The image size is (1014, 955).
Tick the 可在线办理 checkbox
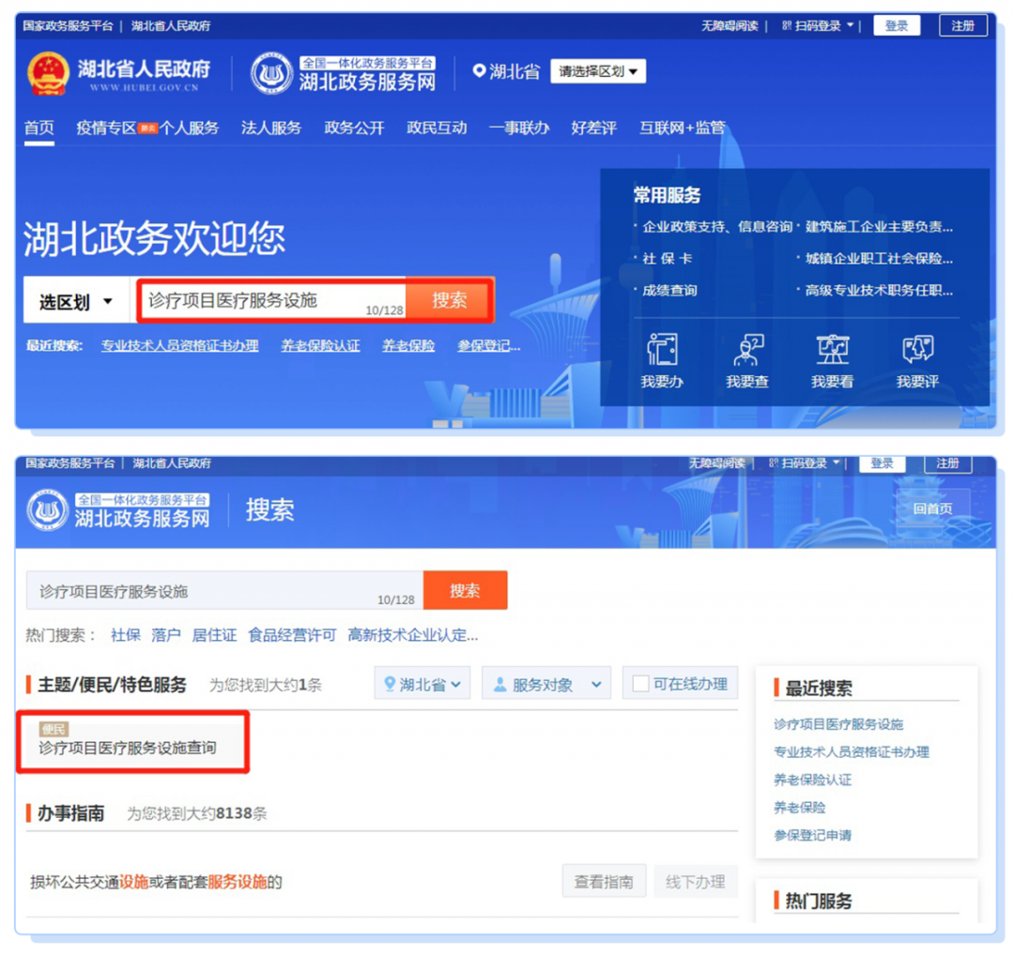pos(640,684)
